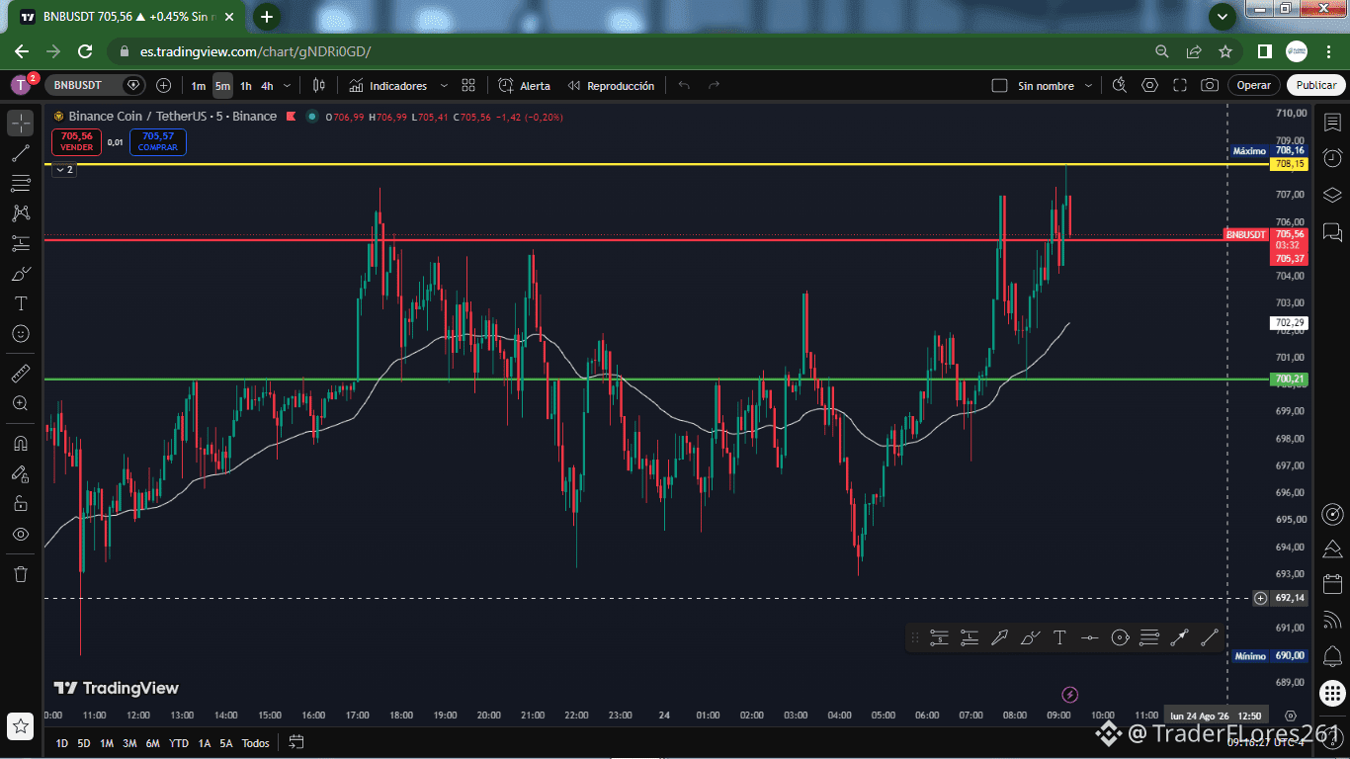The image size is (1350, 759).
Task: Expand the Indicadores favorites chevron
Action: coord(444,86)
